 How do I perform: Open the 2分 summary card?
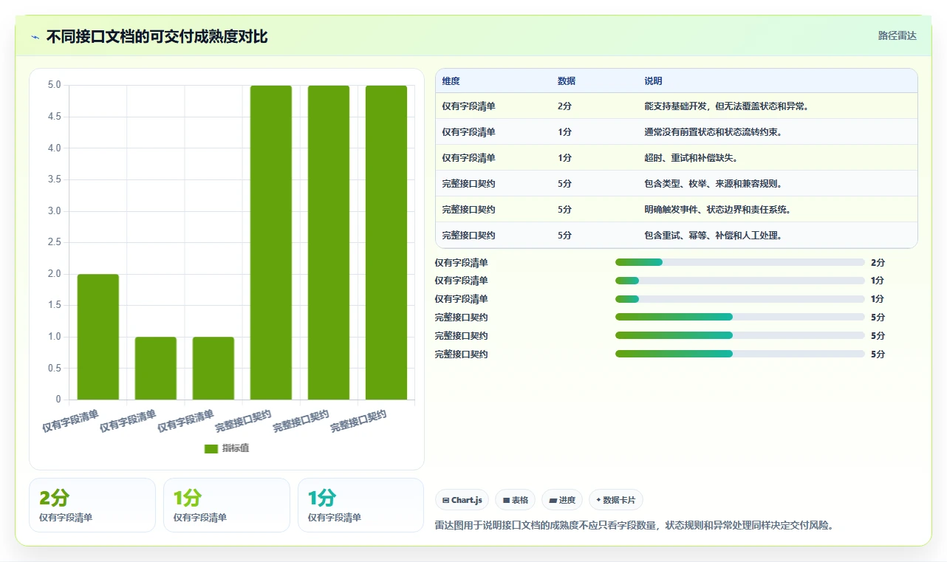tap(92, 505)
